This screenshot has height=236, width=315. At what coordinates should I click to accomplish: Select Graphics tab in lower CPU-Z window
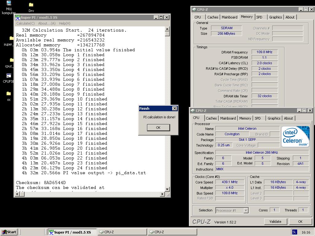pyautogui.click(x=274, y=118)
